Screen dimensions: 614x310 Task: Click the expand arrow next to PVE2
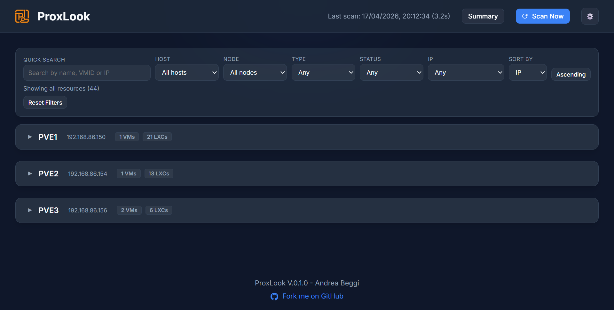[x=30, y=173]
